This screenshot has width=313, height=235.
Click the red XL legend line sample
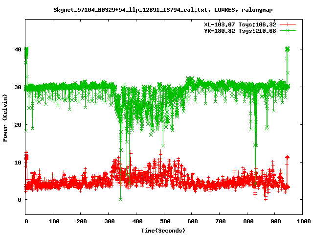(288, 24)
